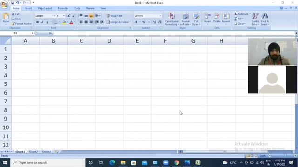298x167 pixels.
Task: Switch to the Insert tab
Action: click(x=28, y=8)
